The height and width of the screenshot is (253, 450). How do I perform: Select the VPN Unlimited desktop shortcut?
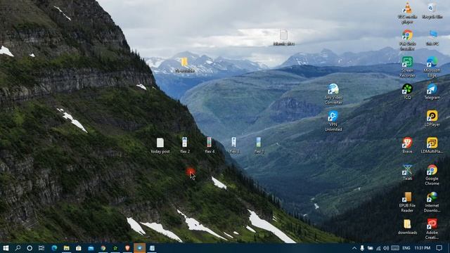click(333, 121)
